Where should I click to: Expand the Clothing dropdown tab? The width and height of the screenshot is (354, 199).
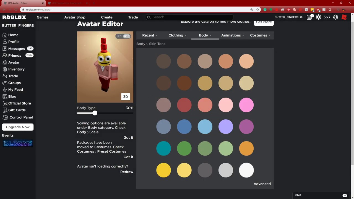178,35
